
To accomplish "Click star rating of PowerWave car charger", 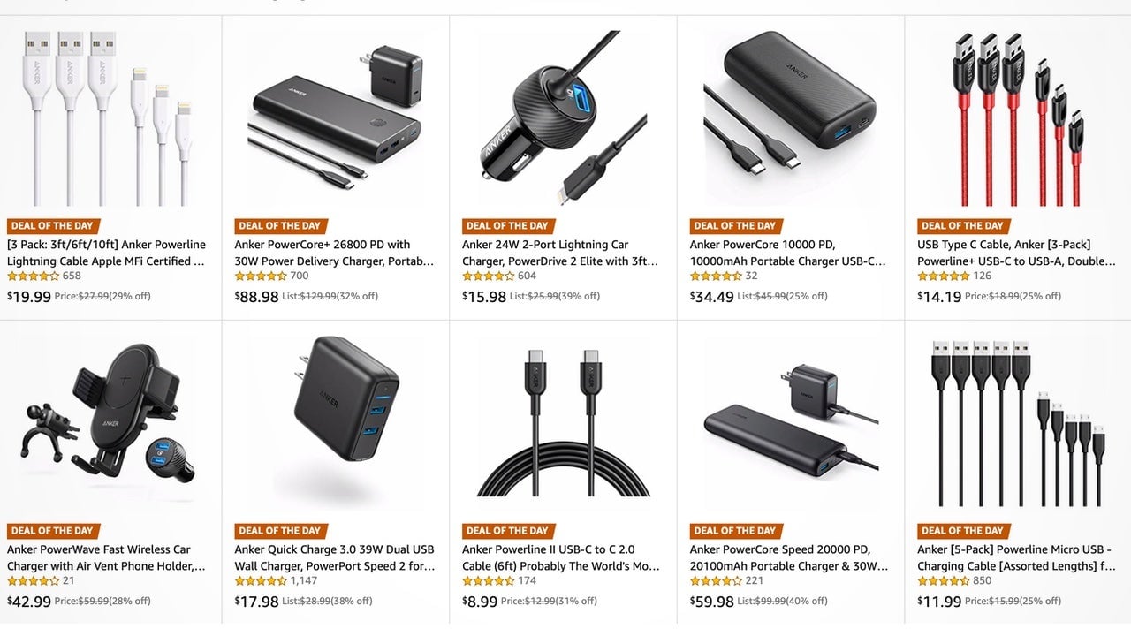I will pyautogui.click(x=33, y=580).
